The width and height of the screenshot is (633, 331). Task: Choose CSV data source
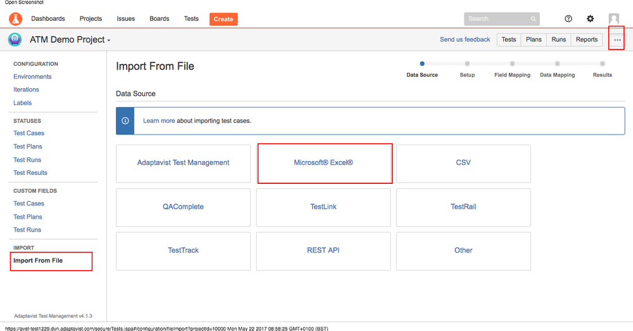point(463,164)
